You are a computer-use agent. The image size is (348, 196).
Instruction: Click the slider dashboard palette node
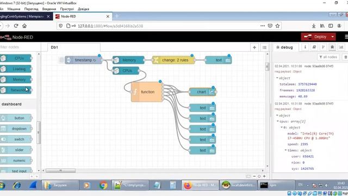[x=16, y=150]
